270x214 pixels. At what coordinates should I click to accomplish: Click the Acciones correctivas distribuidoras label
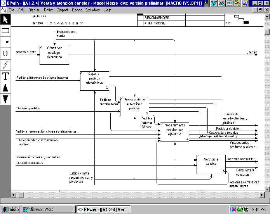pos(244,184)
